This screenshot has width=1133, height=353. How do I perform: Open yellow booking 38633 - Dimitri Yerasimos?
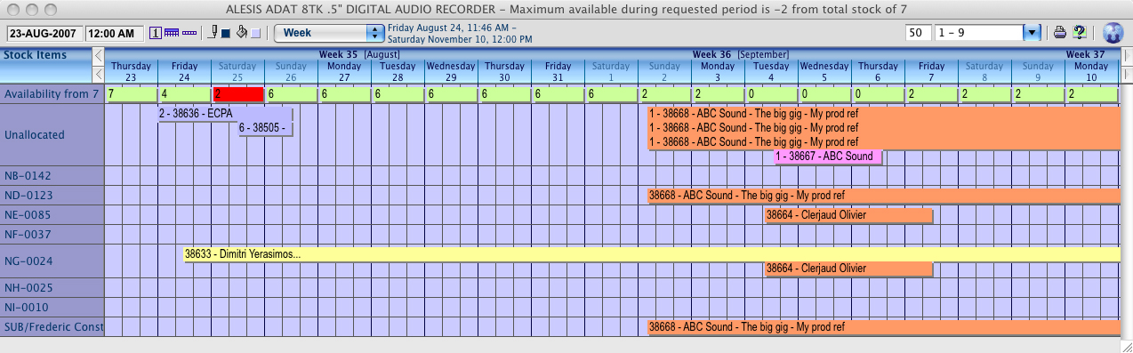click(x=651, y=254)
